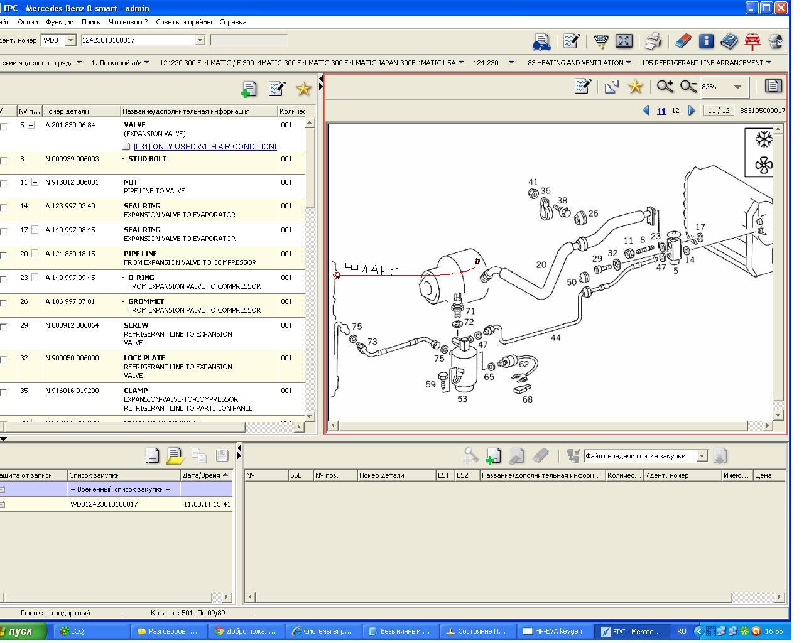Switch to HP-EVA keygen taskbar button
This screenshot has height=643, width=804.
[555, 631]
